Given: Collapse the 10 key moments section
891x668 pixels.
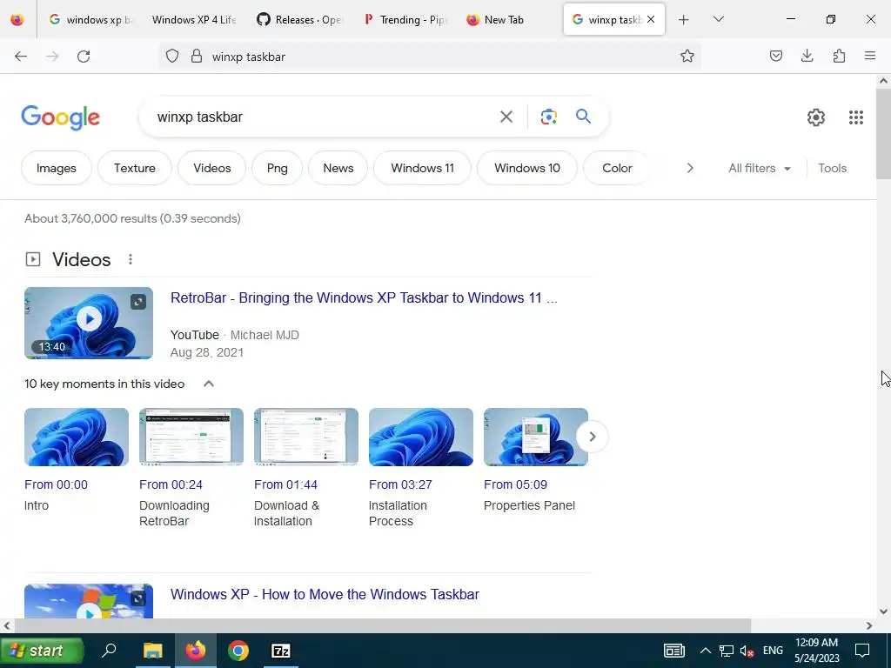Looking at the screenshot, I should pyautogui.click(x=209, y=384).
